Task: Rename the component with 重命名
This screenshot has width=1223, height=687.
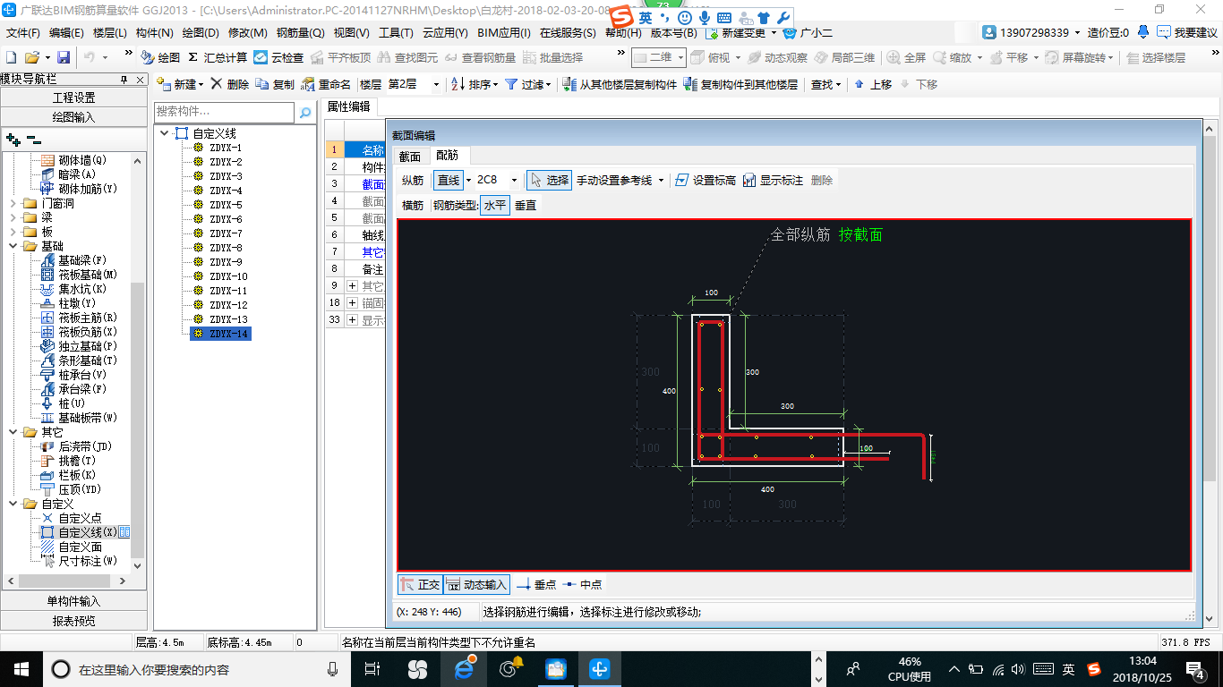Action: pyautogui.click(x=326, y=84)
